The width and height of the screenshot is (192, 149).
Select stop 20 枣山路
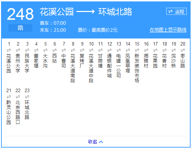[183, 61]
